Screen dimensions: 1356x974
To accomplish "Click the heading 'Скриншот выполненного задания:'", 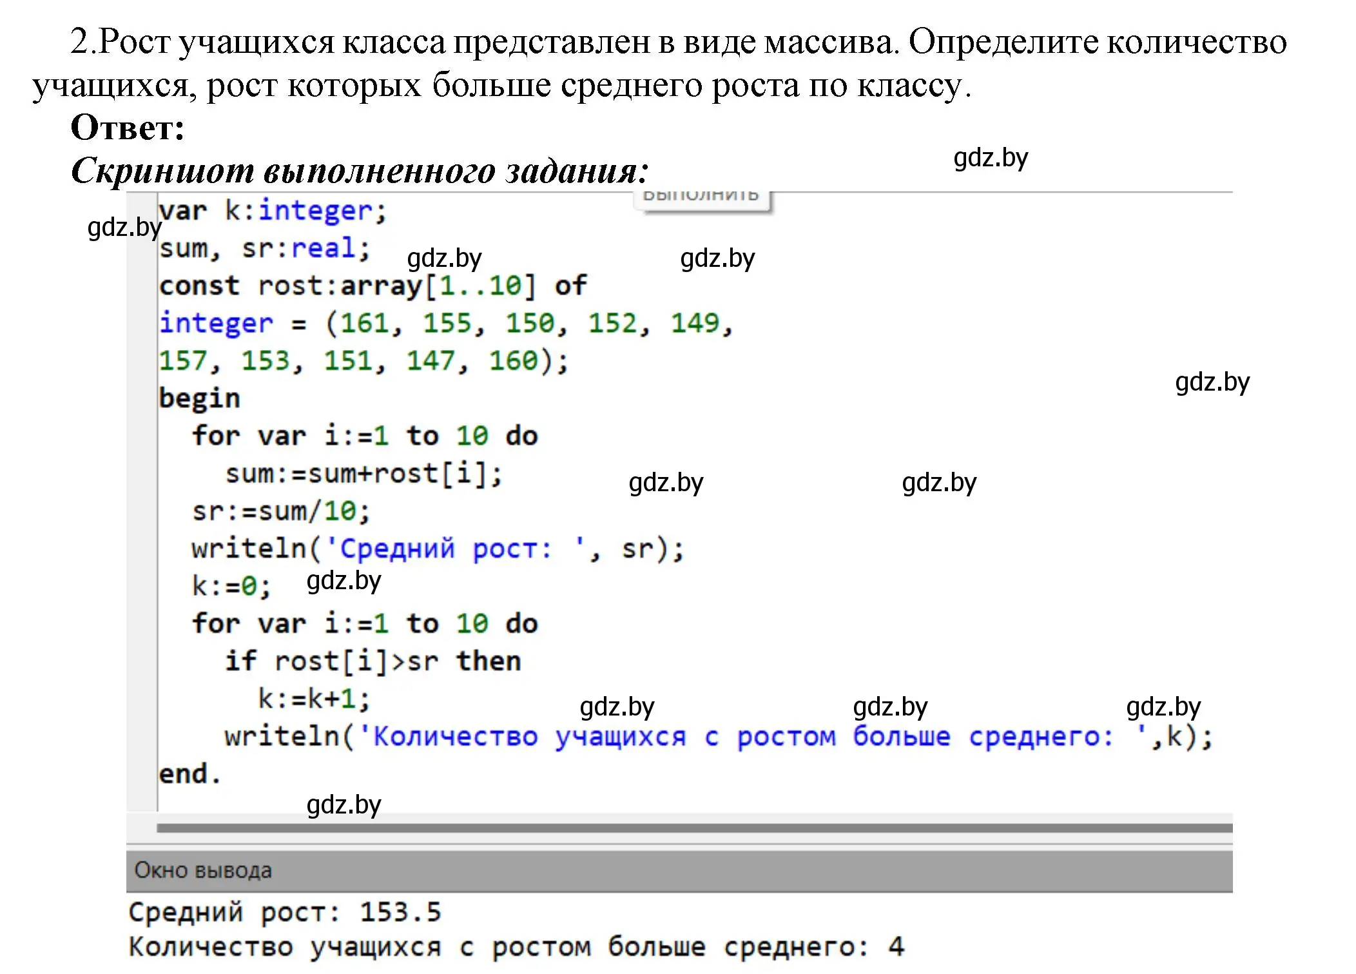I will click(360, 171).
